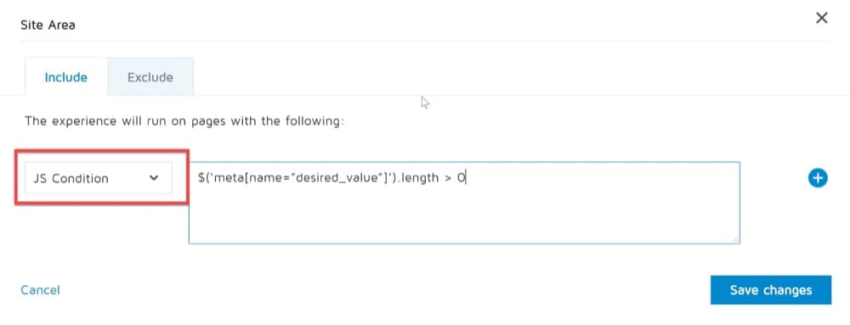Place cursor after 'length > 0' expression
Viewport: 850px width, 325px height.
(466, 178)
